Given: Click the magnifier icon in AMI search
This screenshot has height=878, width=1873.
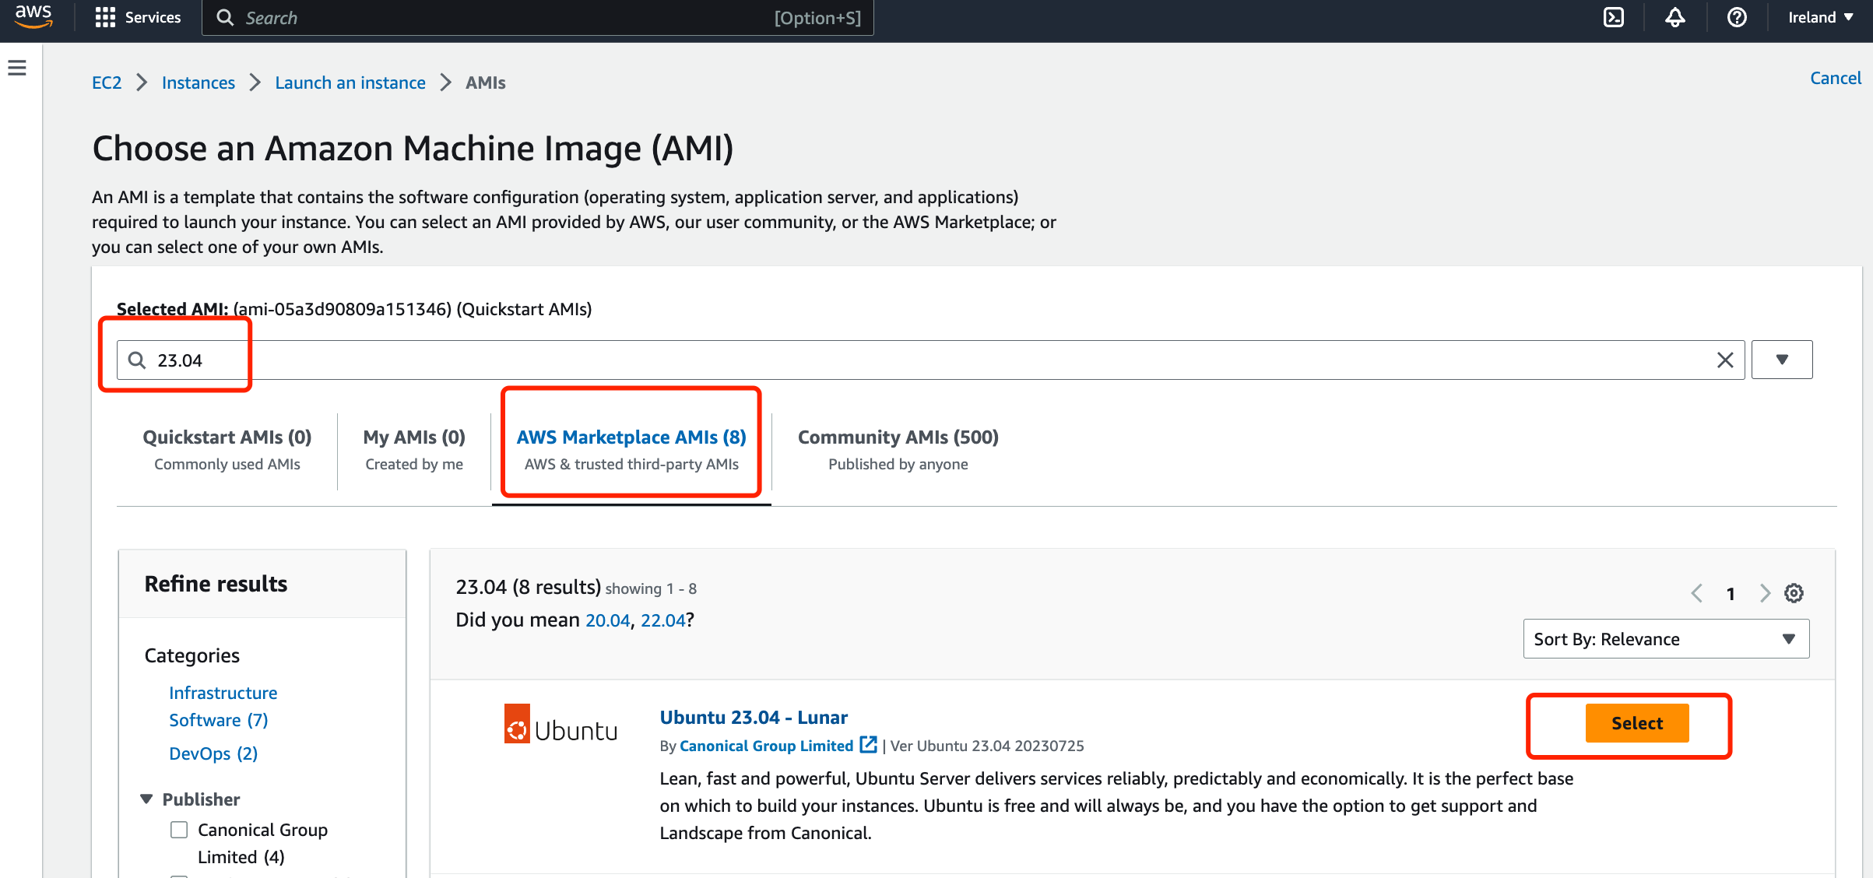Looking at the screenshot, I should (137, 360).
